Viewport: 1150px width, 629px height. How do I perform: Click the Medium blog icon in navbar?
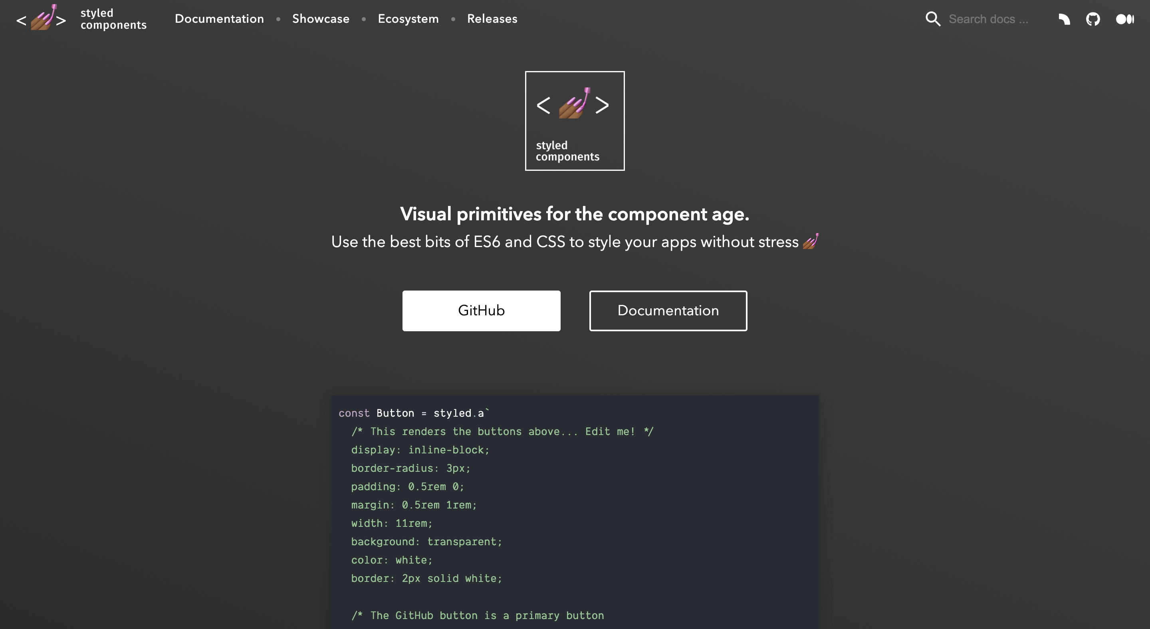(x=1124, y=19)
